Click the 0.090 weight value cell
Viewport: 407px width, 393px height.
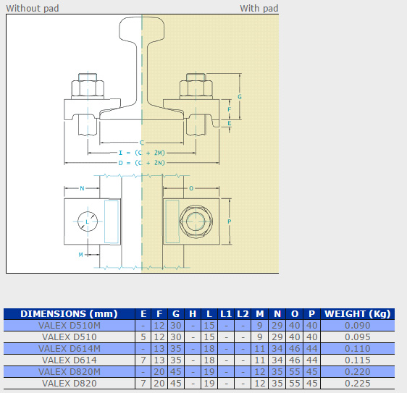coord(358,326)
